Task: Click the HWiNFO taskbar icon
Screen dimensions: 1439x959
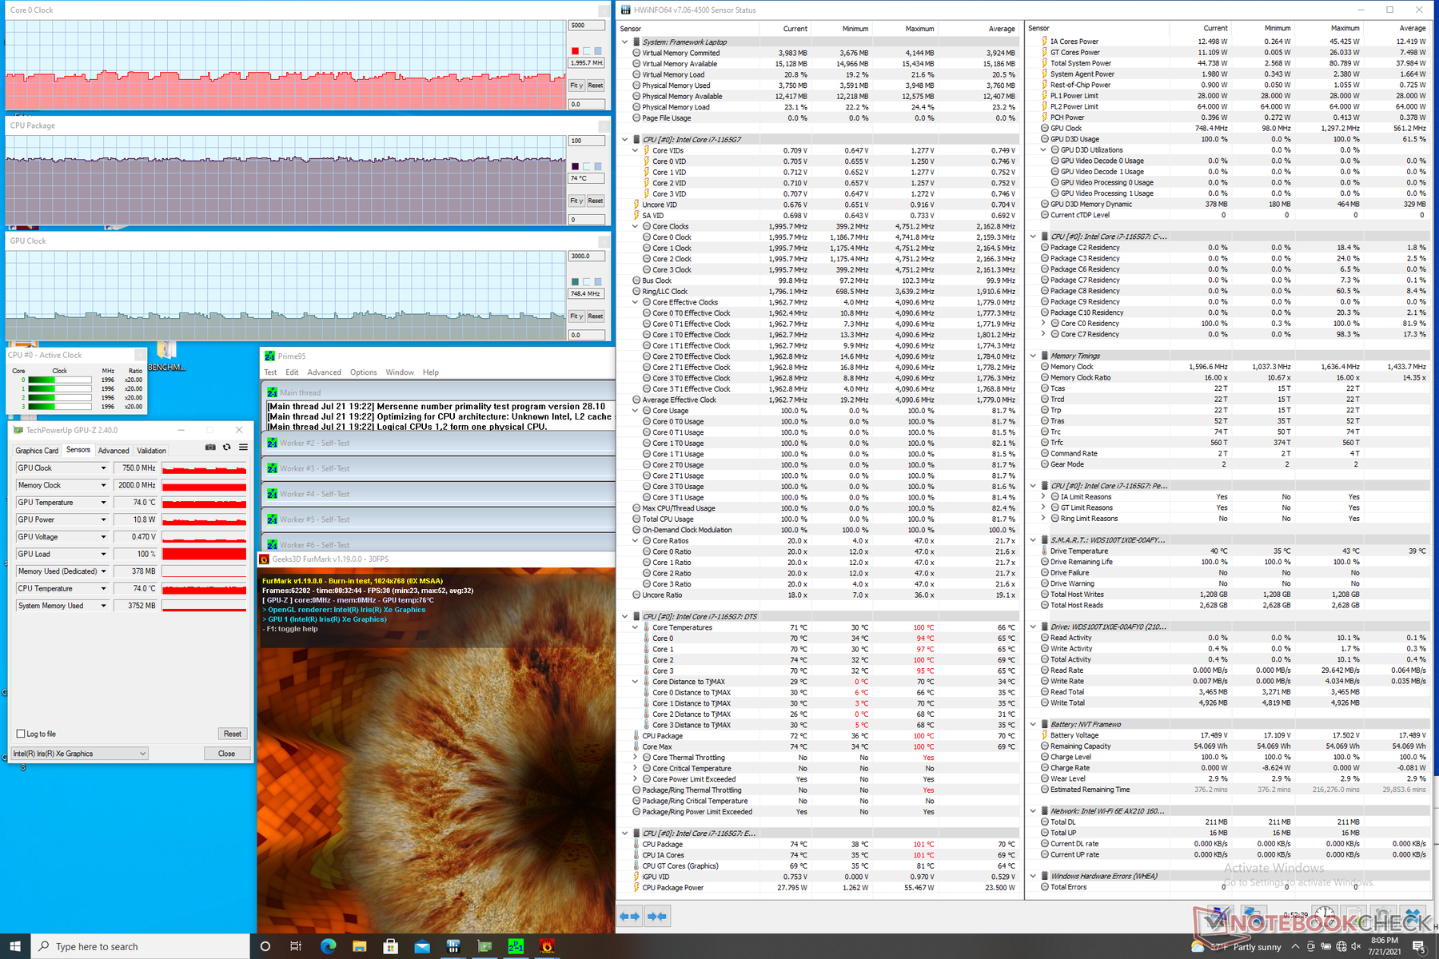Action: pos(453,946)
